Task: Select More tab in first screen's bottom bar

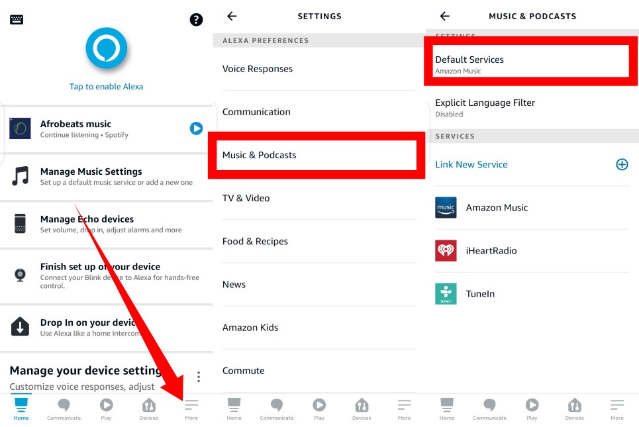Action: [x=191, y=409]
